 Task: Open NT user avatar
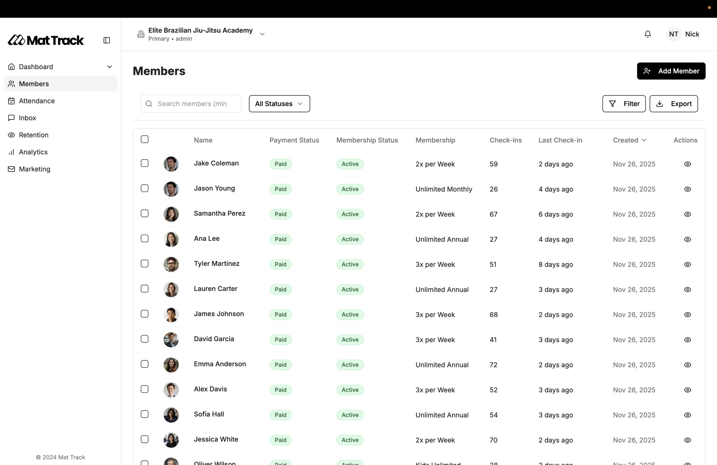(673, 34)
